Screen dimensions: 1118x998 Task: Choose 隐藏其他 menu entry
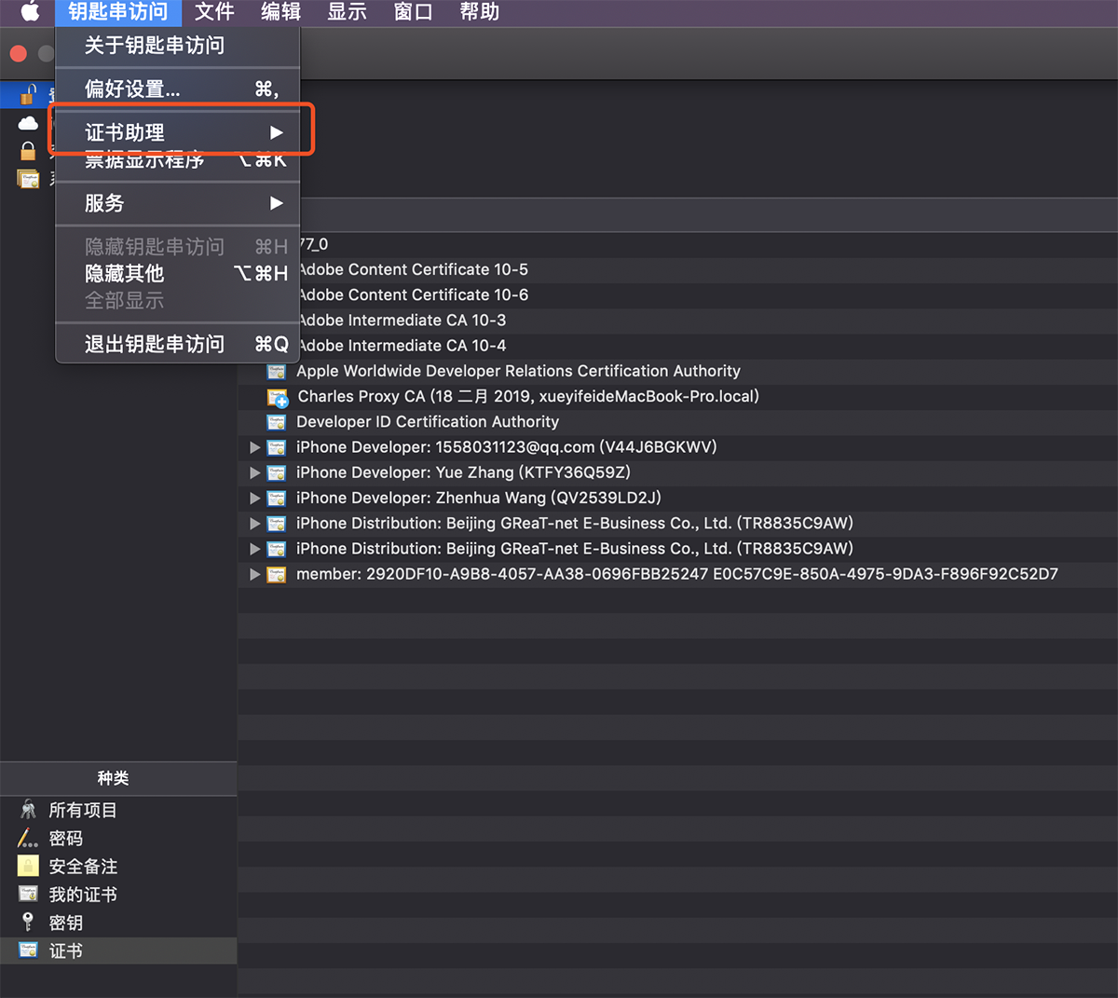pos(178,273)
